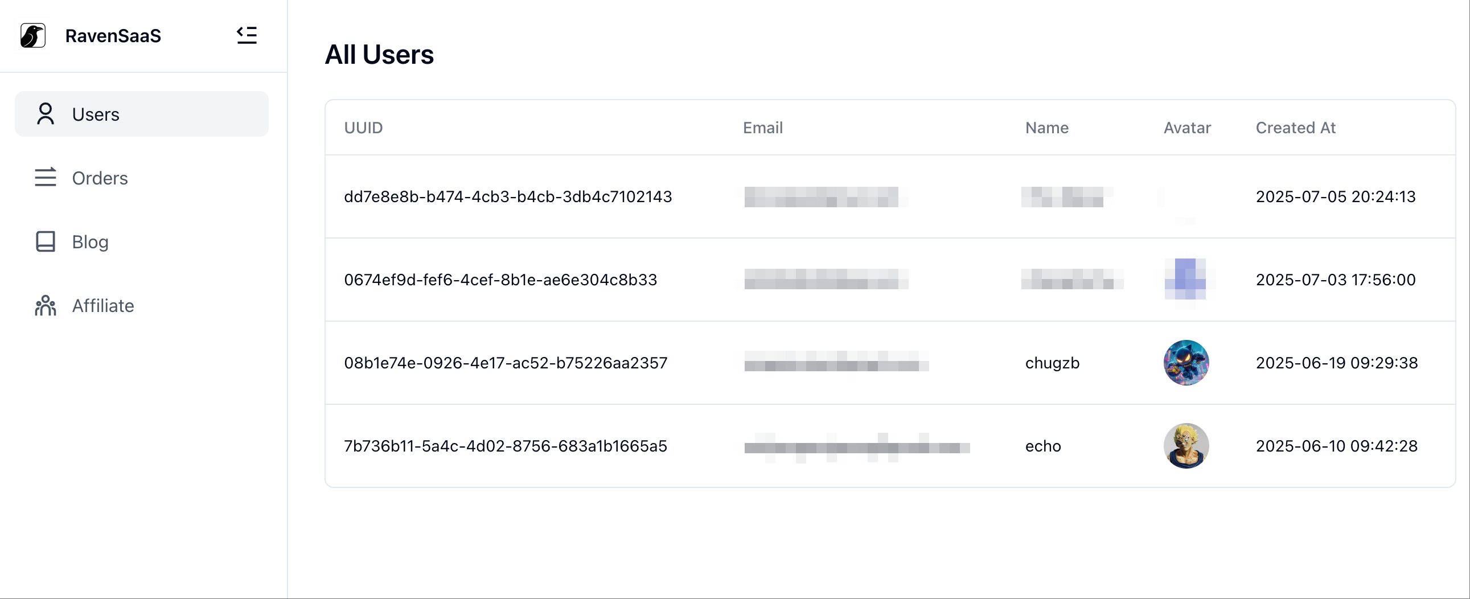Click date 2025-06-10 09:42:28
Viewport: 1470px width, 599px height.
1336,445
